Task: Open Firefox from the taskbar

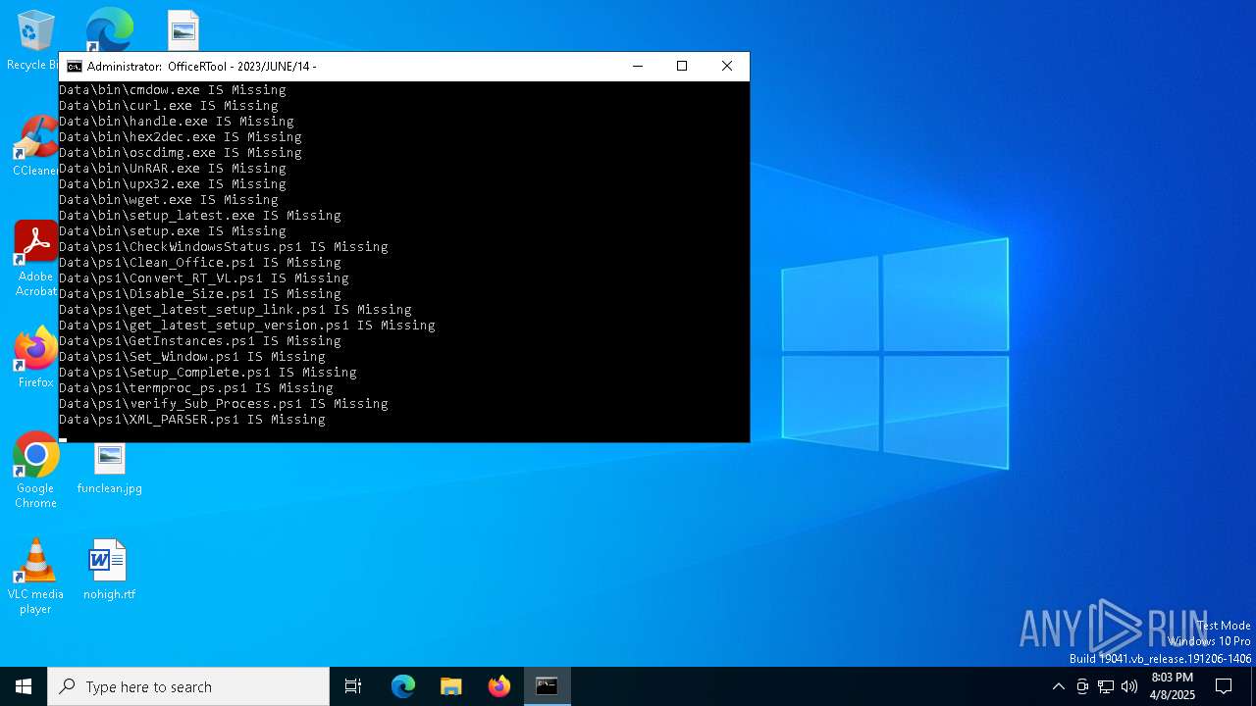Action: [x=499, y=686]
